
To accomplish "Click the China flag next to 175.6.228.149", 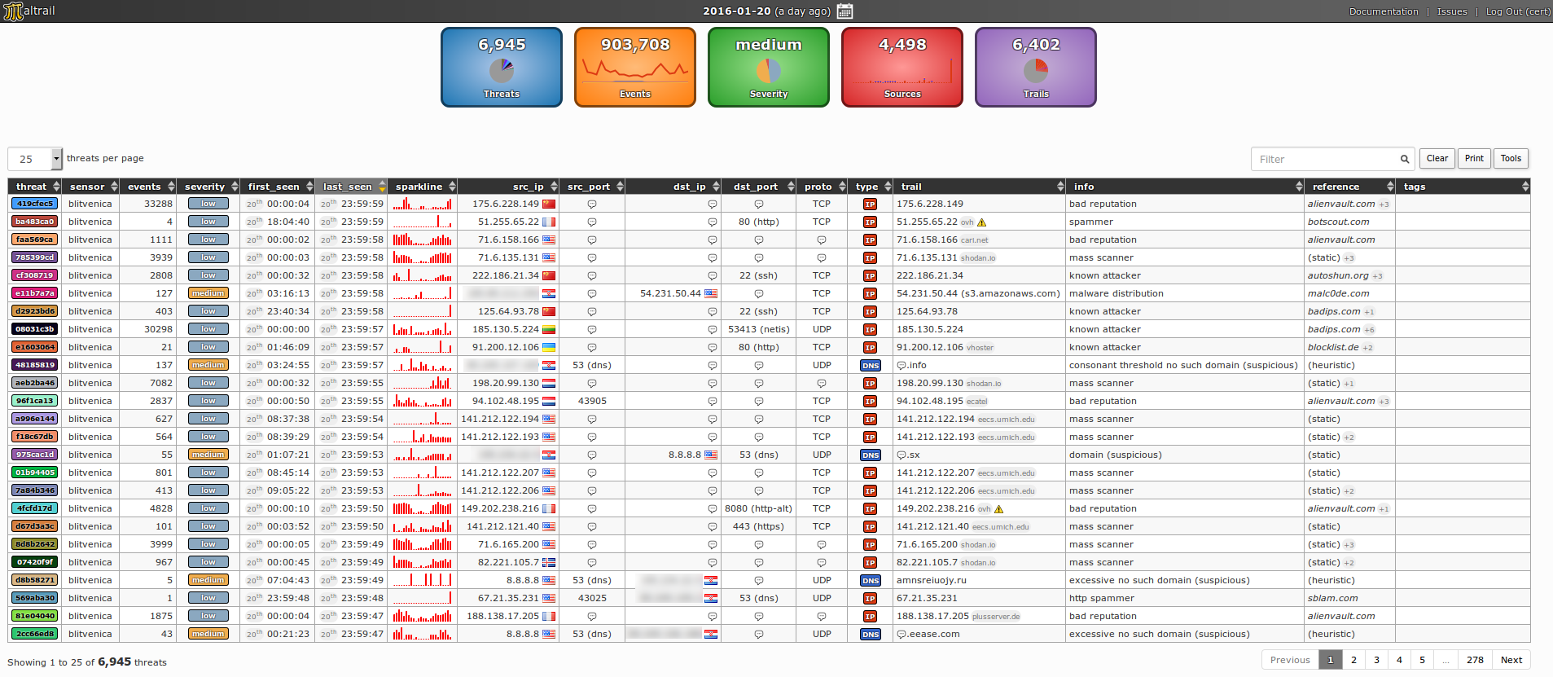I will tap(549, 204).
